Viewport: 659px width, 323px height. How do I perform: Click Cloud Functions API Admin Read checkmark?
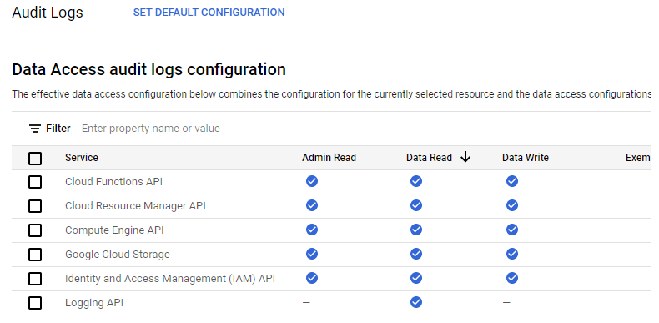point(312,181)
